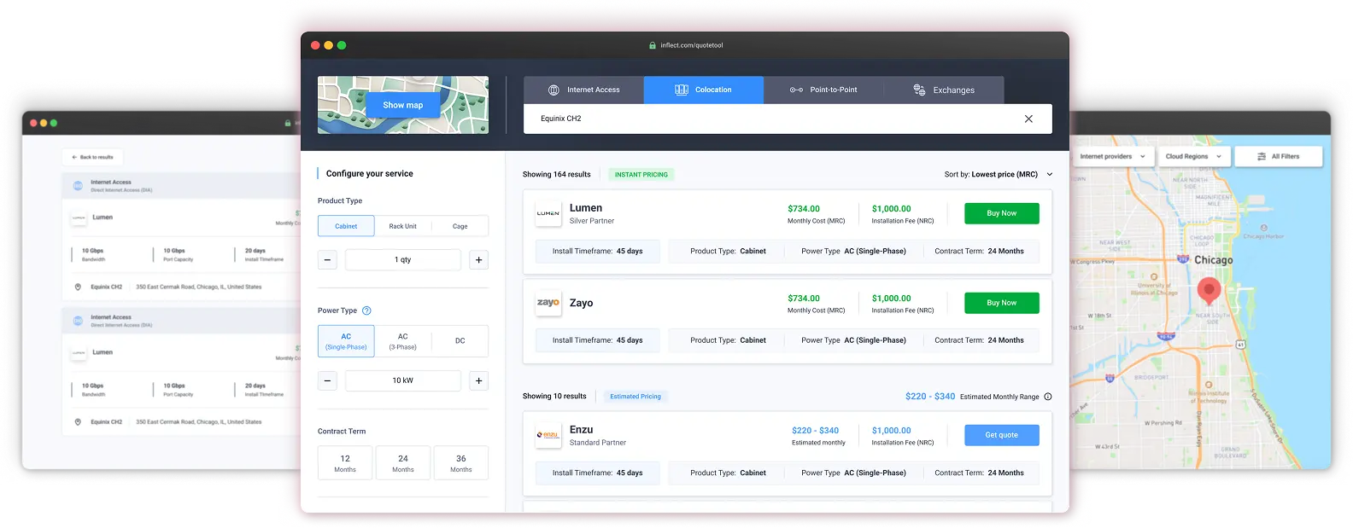Click the 10 kW power field
This screenshot has width=1353, height=528.
[x=403, y=380]
